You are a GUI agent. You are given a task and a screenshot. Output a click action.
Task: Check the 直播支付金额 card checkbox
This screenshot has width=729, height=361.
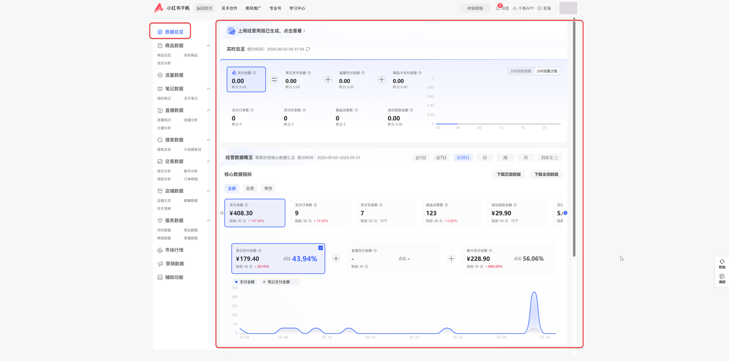click(x=436, y=248)
